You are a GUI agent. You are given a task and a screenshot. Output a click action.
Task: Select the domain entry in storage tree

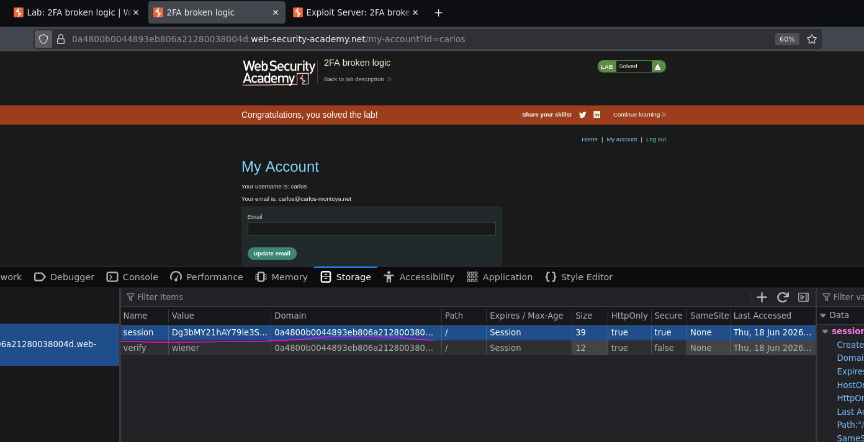click(x=60, y=344)
